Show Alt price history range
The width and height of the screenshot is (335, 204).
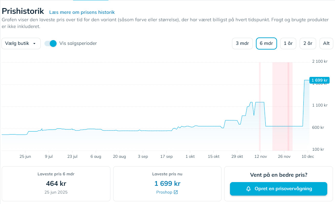point(326,43)
